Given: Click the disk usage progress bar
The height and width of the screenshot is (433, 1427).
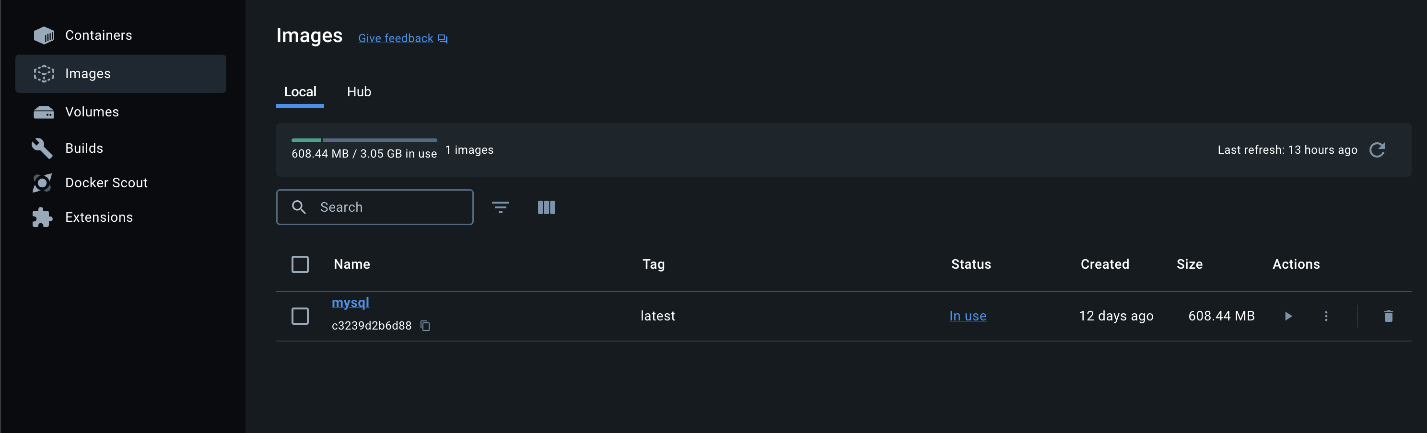Looking at the screenshot, I should [364, 140].
